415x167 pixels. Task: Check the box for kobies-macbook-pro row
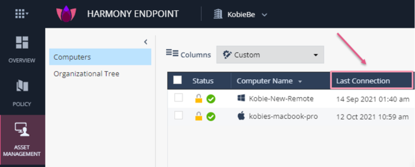click(x=178, y=116)
